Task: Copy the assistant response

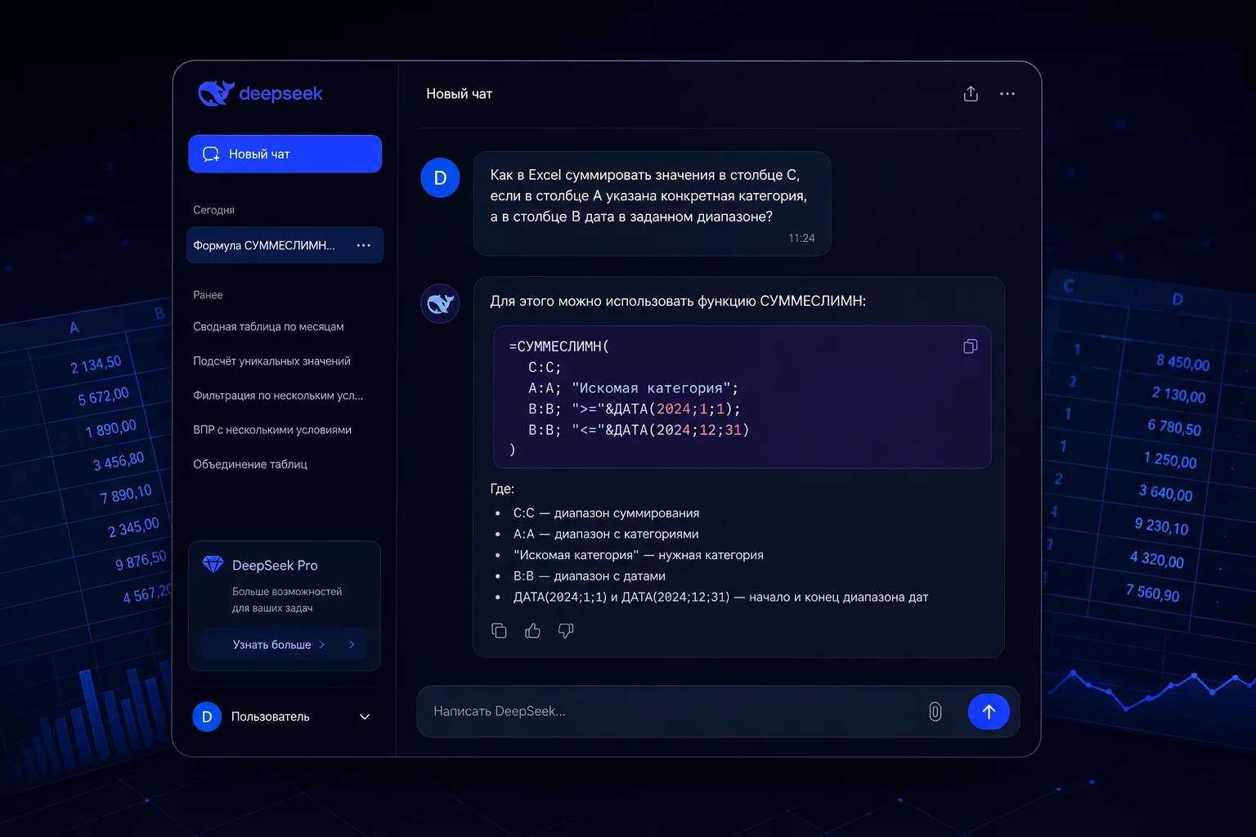Action: point(499,631)
